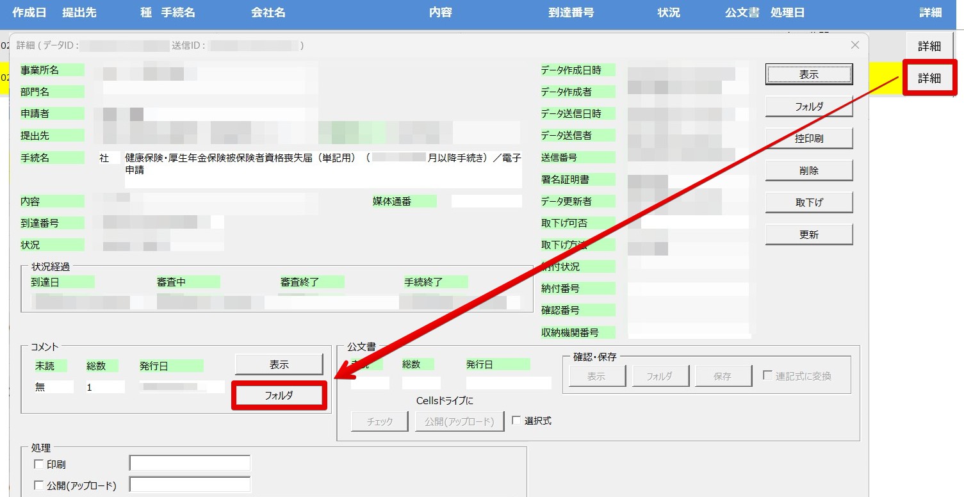Toggle the 連記式に変換 checkbox
964x497 pixels.
point(767,376)
